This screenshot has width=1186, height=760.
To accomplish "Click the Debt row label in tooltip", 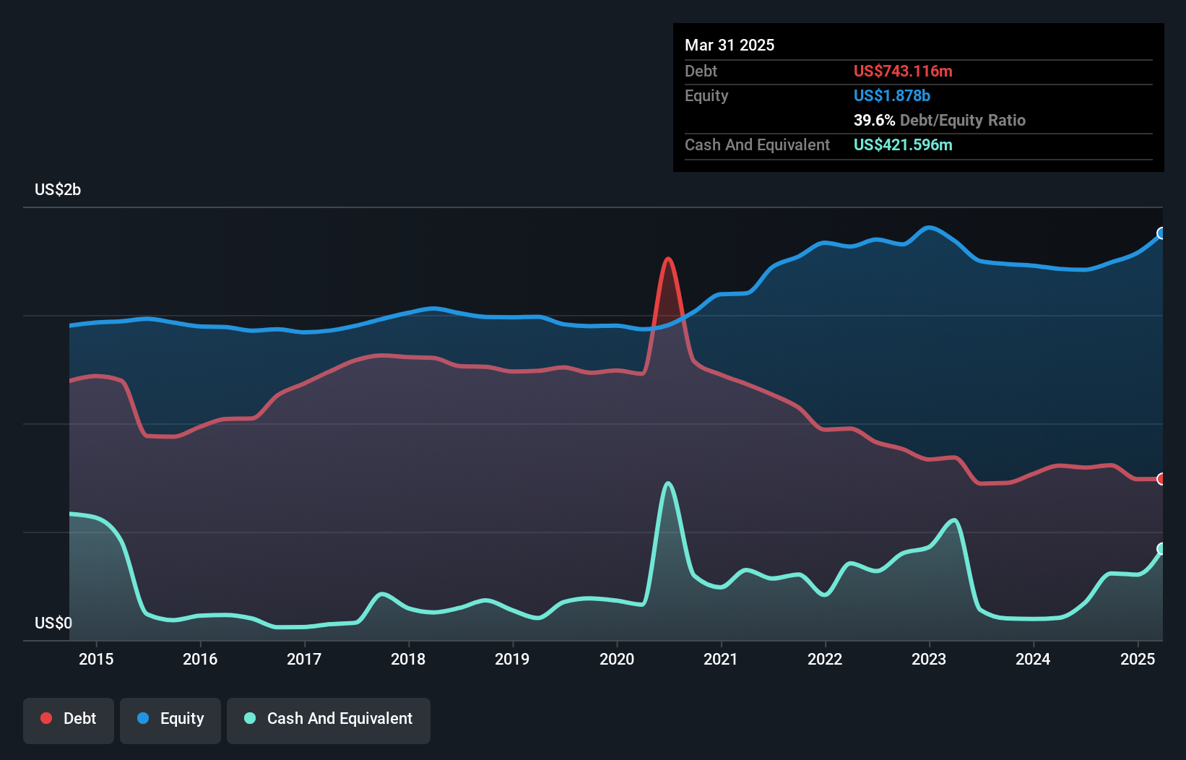I will (x=701, y=71).
